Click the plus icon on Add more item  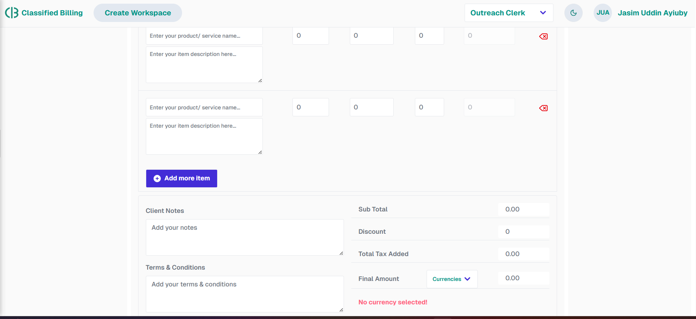[157, 179]
